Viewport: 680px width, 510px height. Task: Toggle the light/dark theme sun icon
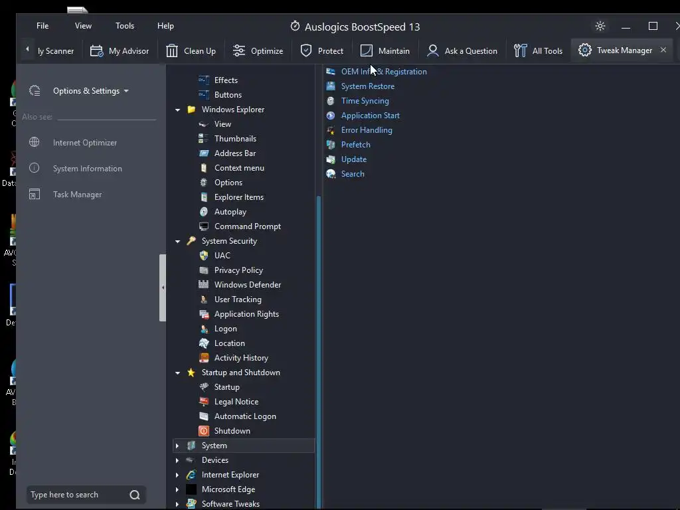coord(600,26)
